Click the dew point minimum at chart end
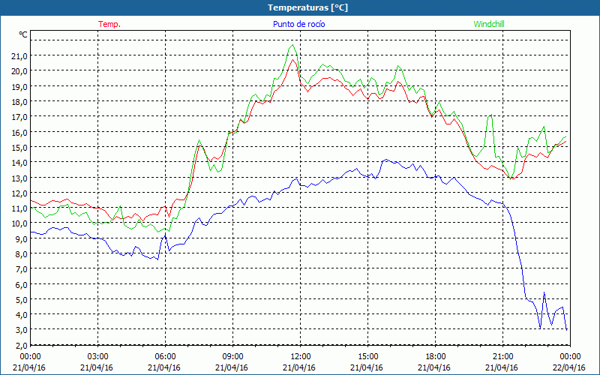The image size is (600, 375). (566, 329)
